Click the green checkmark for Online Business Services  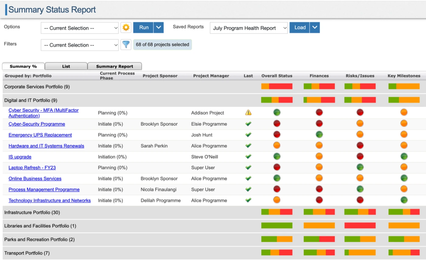pos(248,178)
